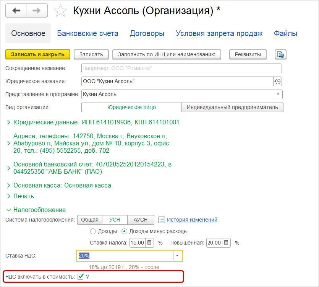Open calculator for Повышенная rate field
This screenshot has height=287, width=319.
coord(226,243)
